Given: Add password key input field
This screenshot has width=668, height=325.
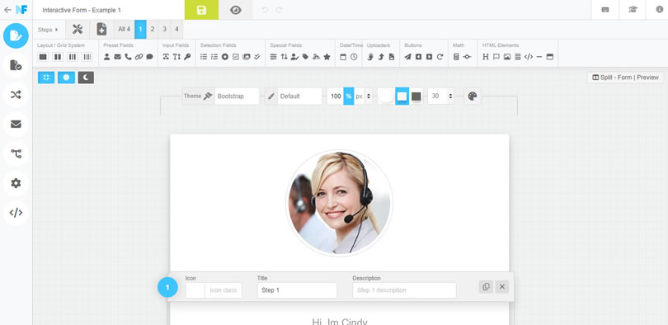Looking at the screenshot, I should [x=187, y=57].
